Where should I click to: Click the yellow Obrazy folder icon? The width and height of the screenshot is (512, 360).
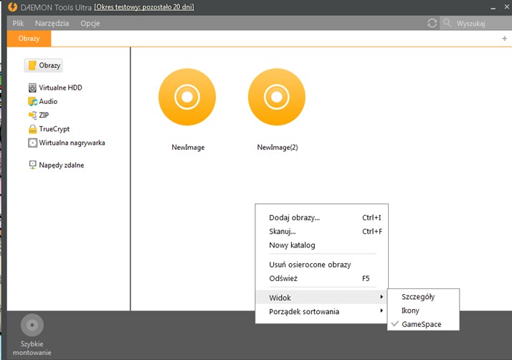tap(32, 65)
